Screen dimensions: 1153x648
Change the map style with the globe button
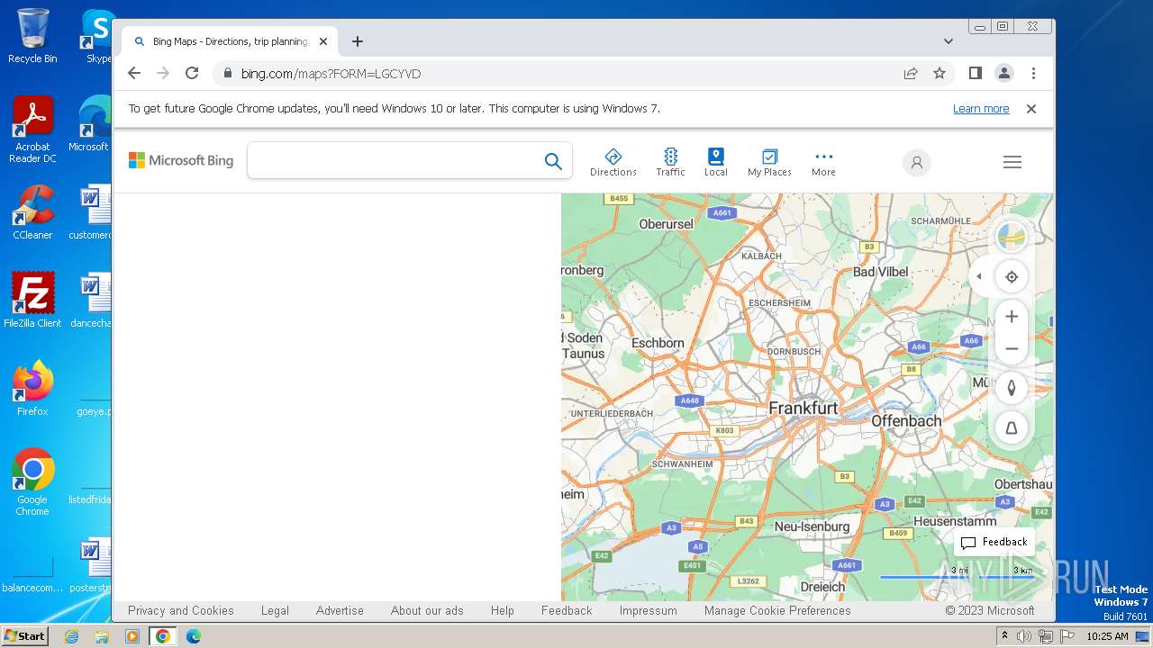tap(1012, 237)
